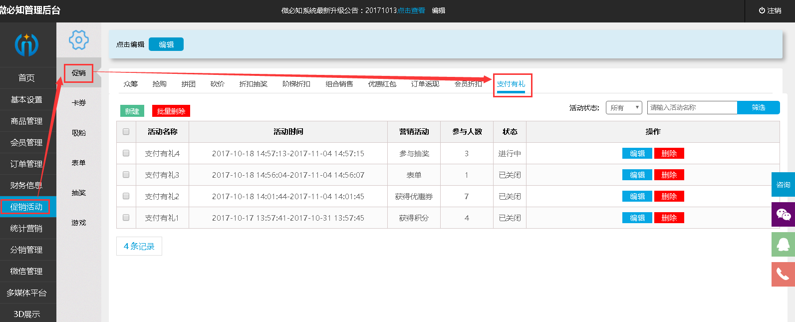Switch to the 折扣抽奖 tab
Image resolution: width=795 pixels, height=322 pixels.
253,84
